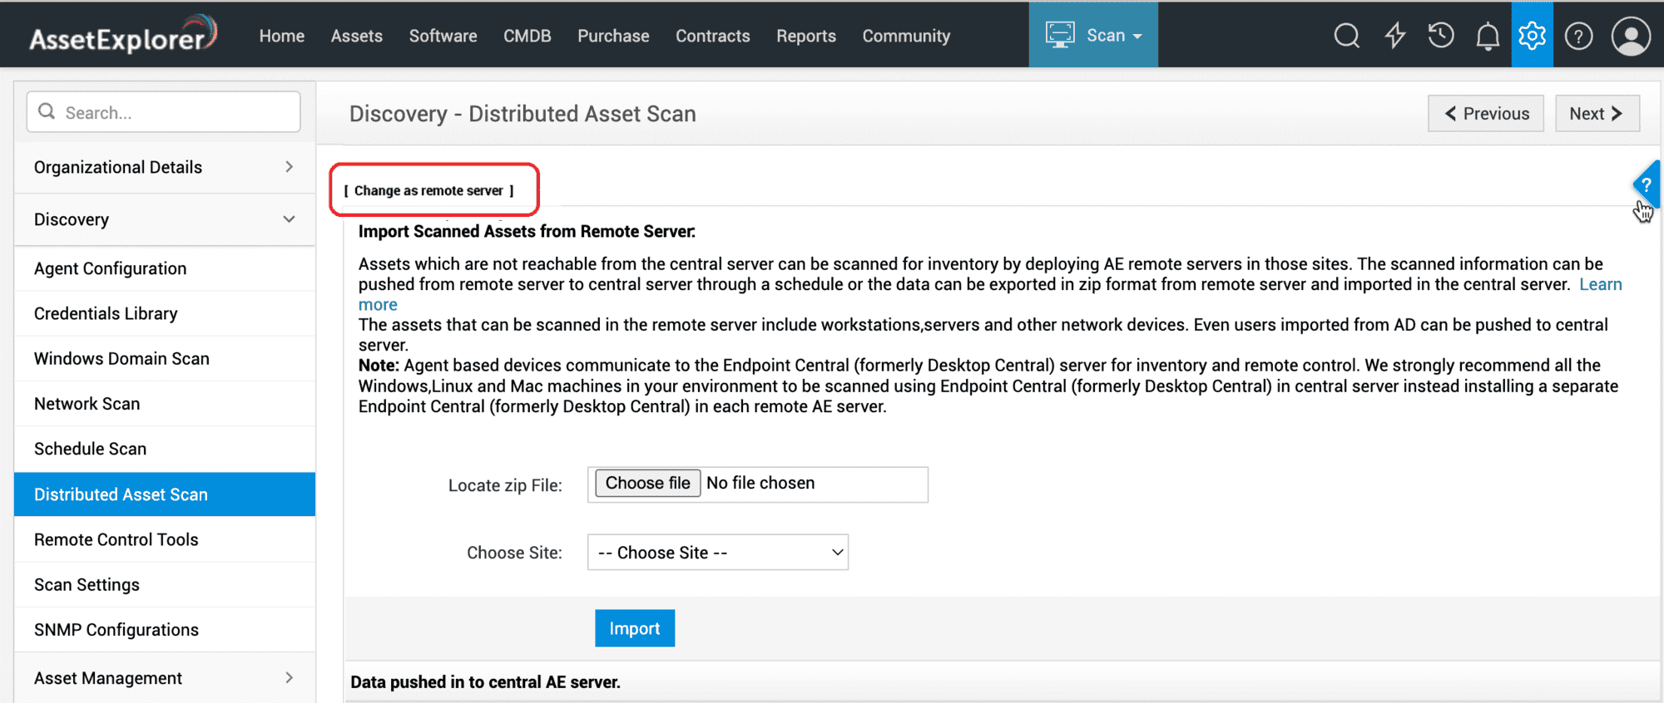Collapse the Discovery section

coord(165,219)
